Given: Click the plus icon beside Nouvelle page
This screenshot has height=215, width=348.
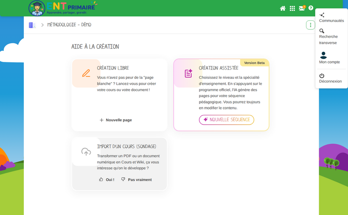Looking at the screenshot, I should 101,120.
